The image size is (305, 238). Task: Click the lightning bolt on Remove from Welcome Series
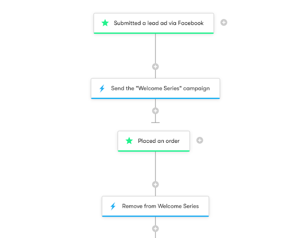(x=113, y=206)
